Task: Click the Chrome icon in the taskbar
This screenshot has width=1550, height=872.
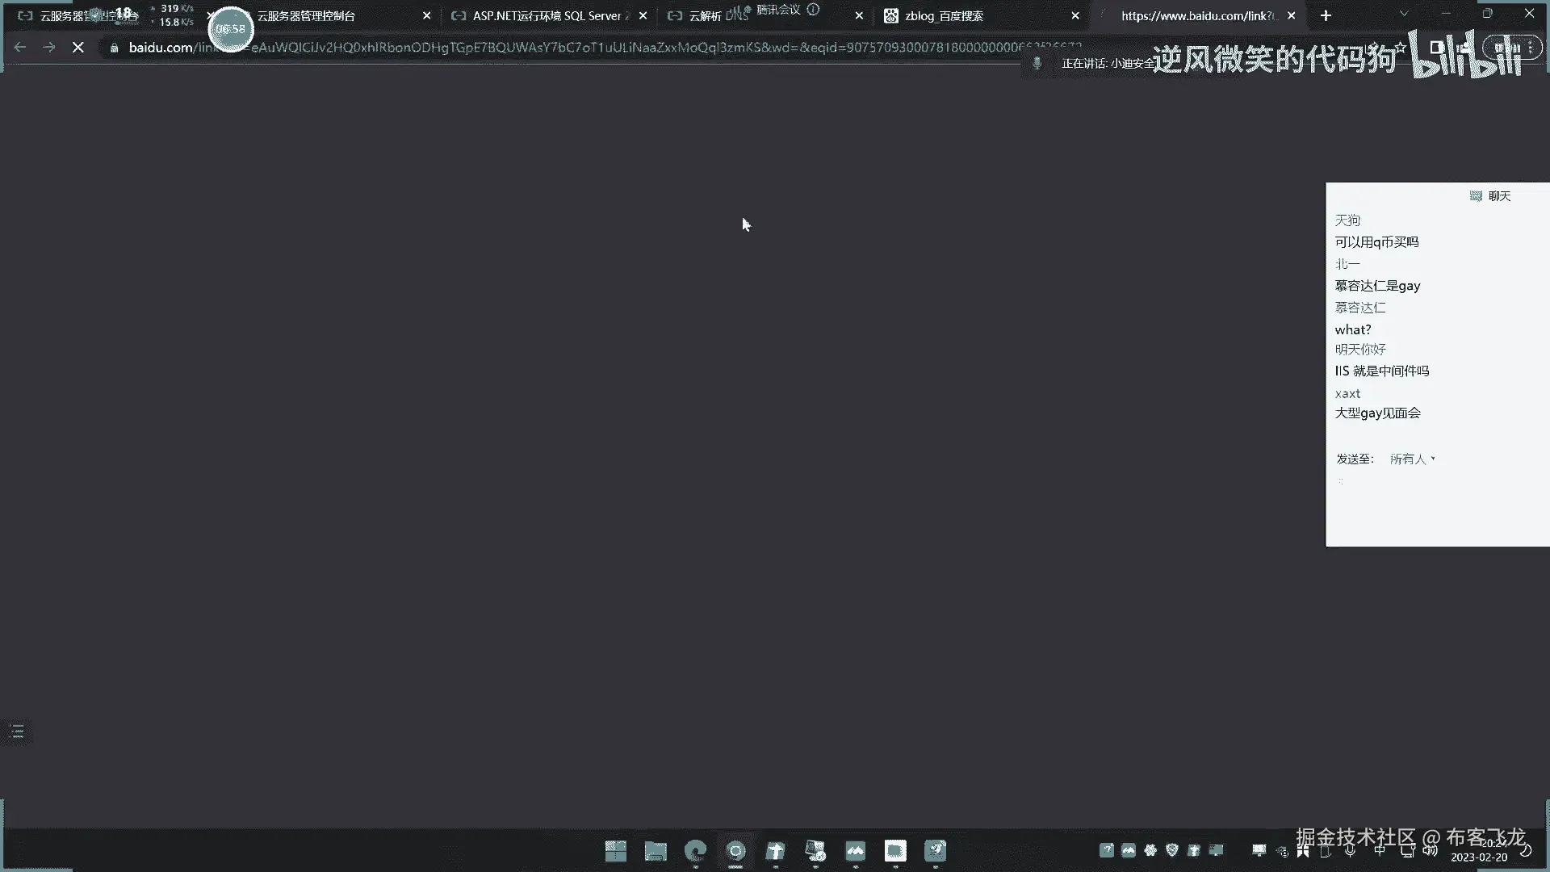Action: pyautogui.click(x=735, y=850)
